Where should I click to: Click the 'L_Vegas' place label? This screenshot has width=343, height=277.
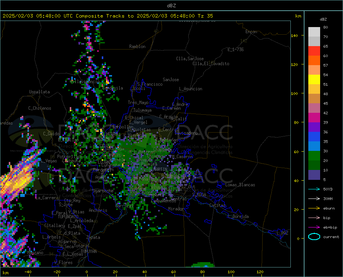click(49, 161)
